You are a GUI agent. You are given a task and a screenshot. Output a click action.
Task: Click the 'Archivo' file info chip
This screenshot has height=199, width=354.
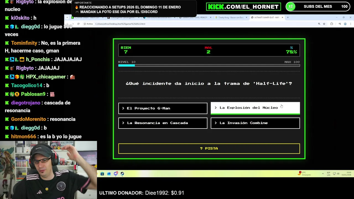tap(88, 24)
